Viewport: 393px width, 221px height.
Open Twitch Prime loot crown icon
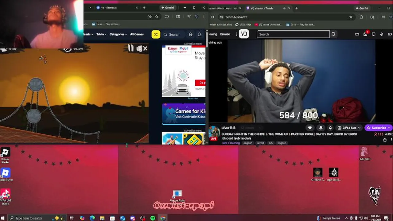357,34
